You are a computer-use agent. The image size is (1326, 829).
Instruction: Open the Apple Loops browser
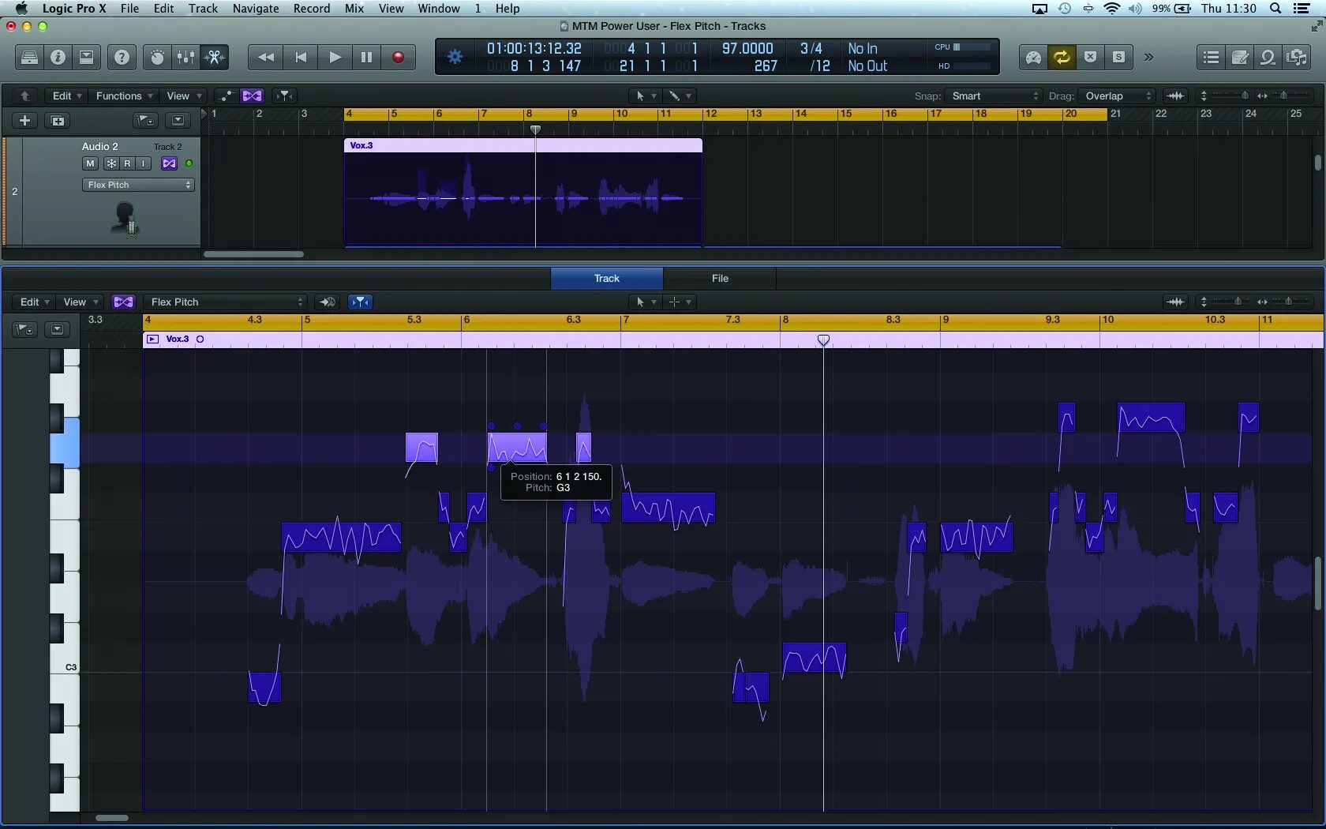1268,57
